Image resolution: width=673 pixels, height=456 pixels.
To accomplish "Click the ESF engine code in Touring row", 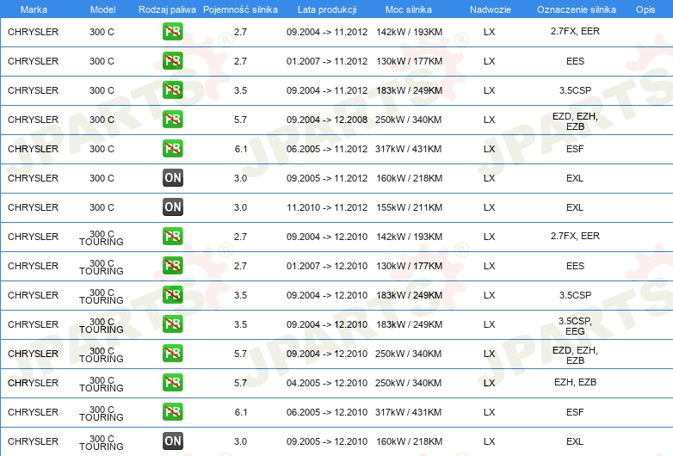I will [575, 412].
